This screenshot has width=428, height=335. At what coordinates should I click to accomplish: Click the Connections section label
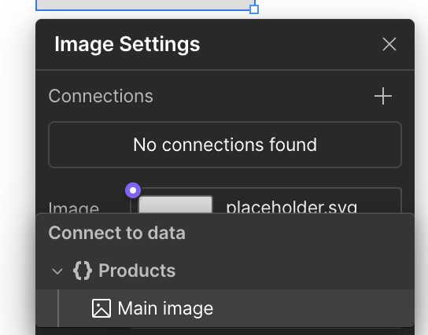(x=101, y=96)
